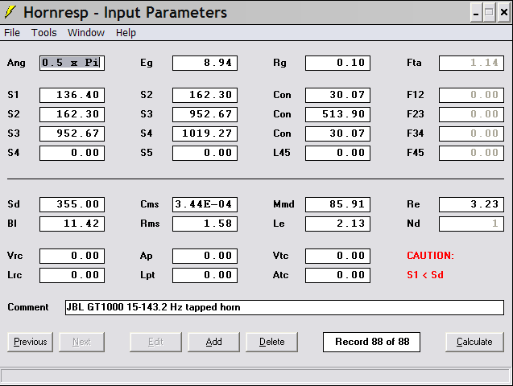Viewport: 513px width, 386px height.
Task: Click the Lpt input field
Action: (205, 275)
